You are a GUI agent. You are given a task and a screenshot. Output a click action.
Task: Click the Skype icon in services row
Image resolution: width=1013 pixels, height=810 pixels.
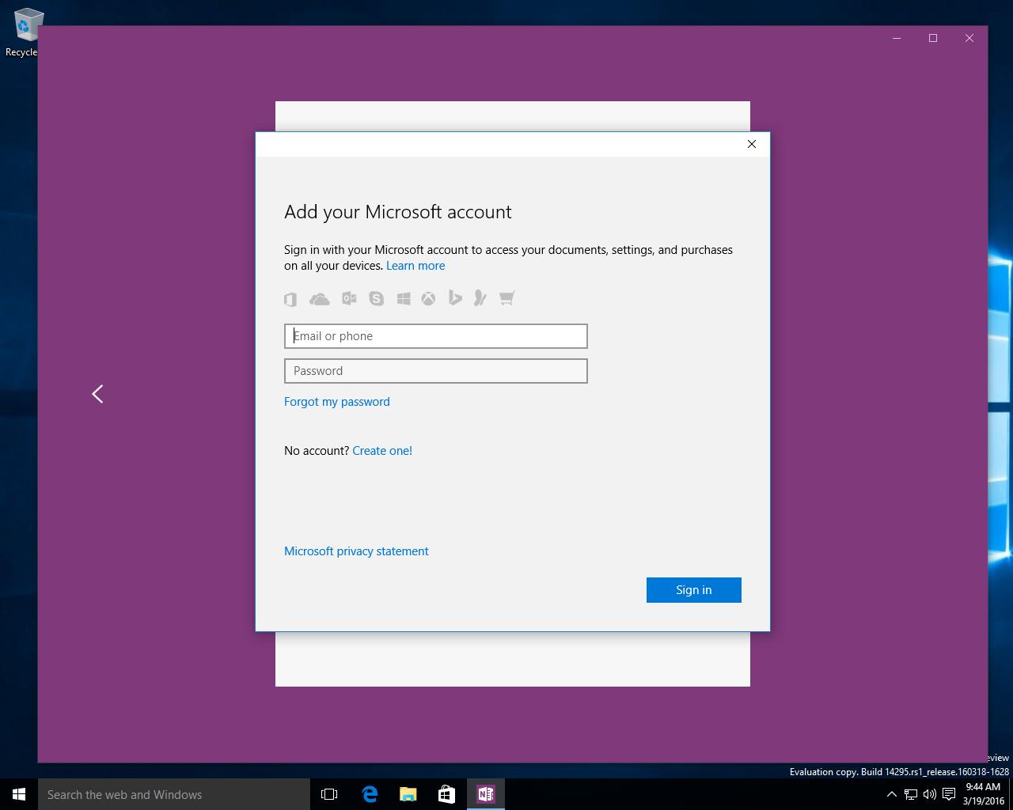coord(376,298)
